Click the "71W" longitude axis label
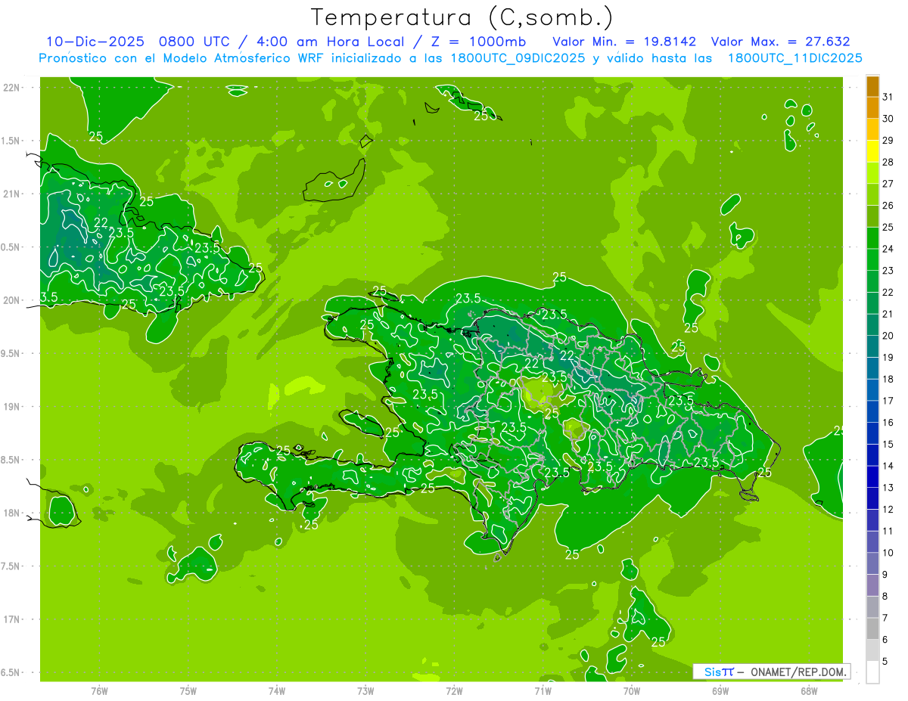This screenshot has height=701, width=908. [543, 691]
